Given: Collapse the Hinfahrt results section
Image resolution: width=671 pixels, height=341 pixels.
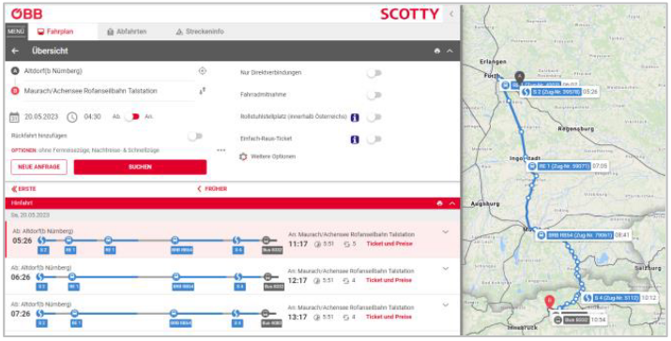Looking at the screenshot, I should coord(452,203).
